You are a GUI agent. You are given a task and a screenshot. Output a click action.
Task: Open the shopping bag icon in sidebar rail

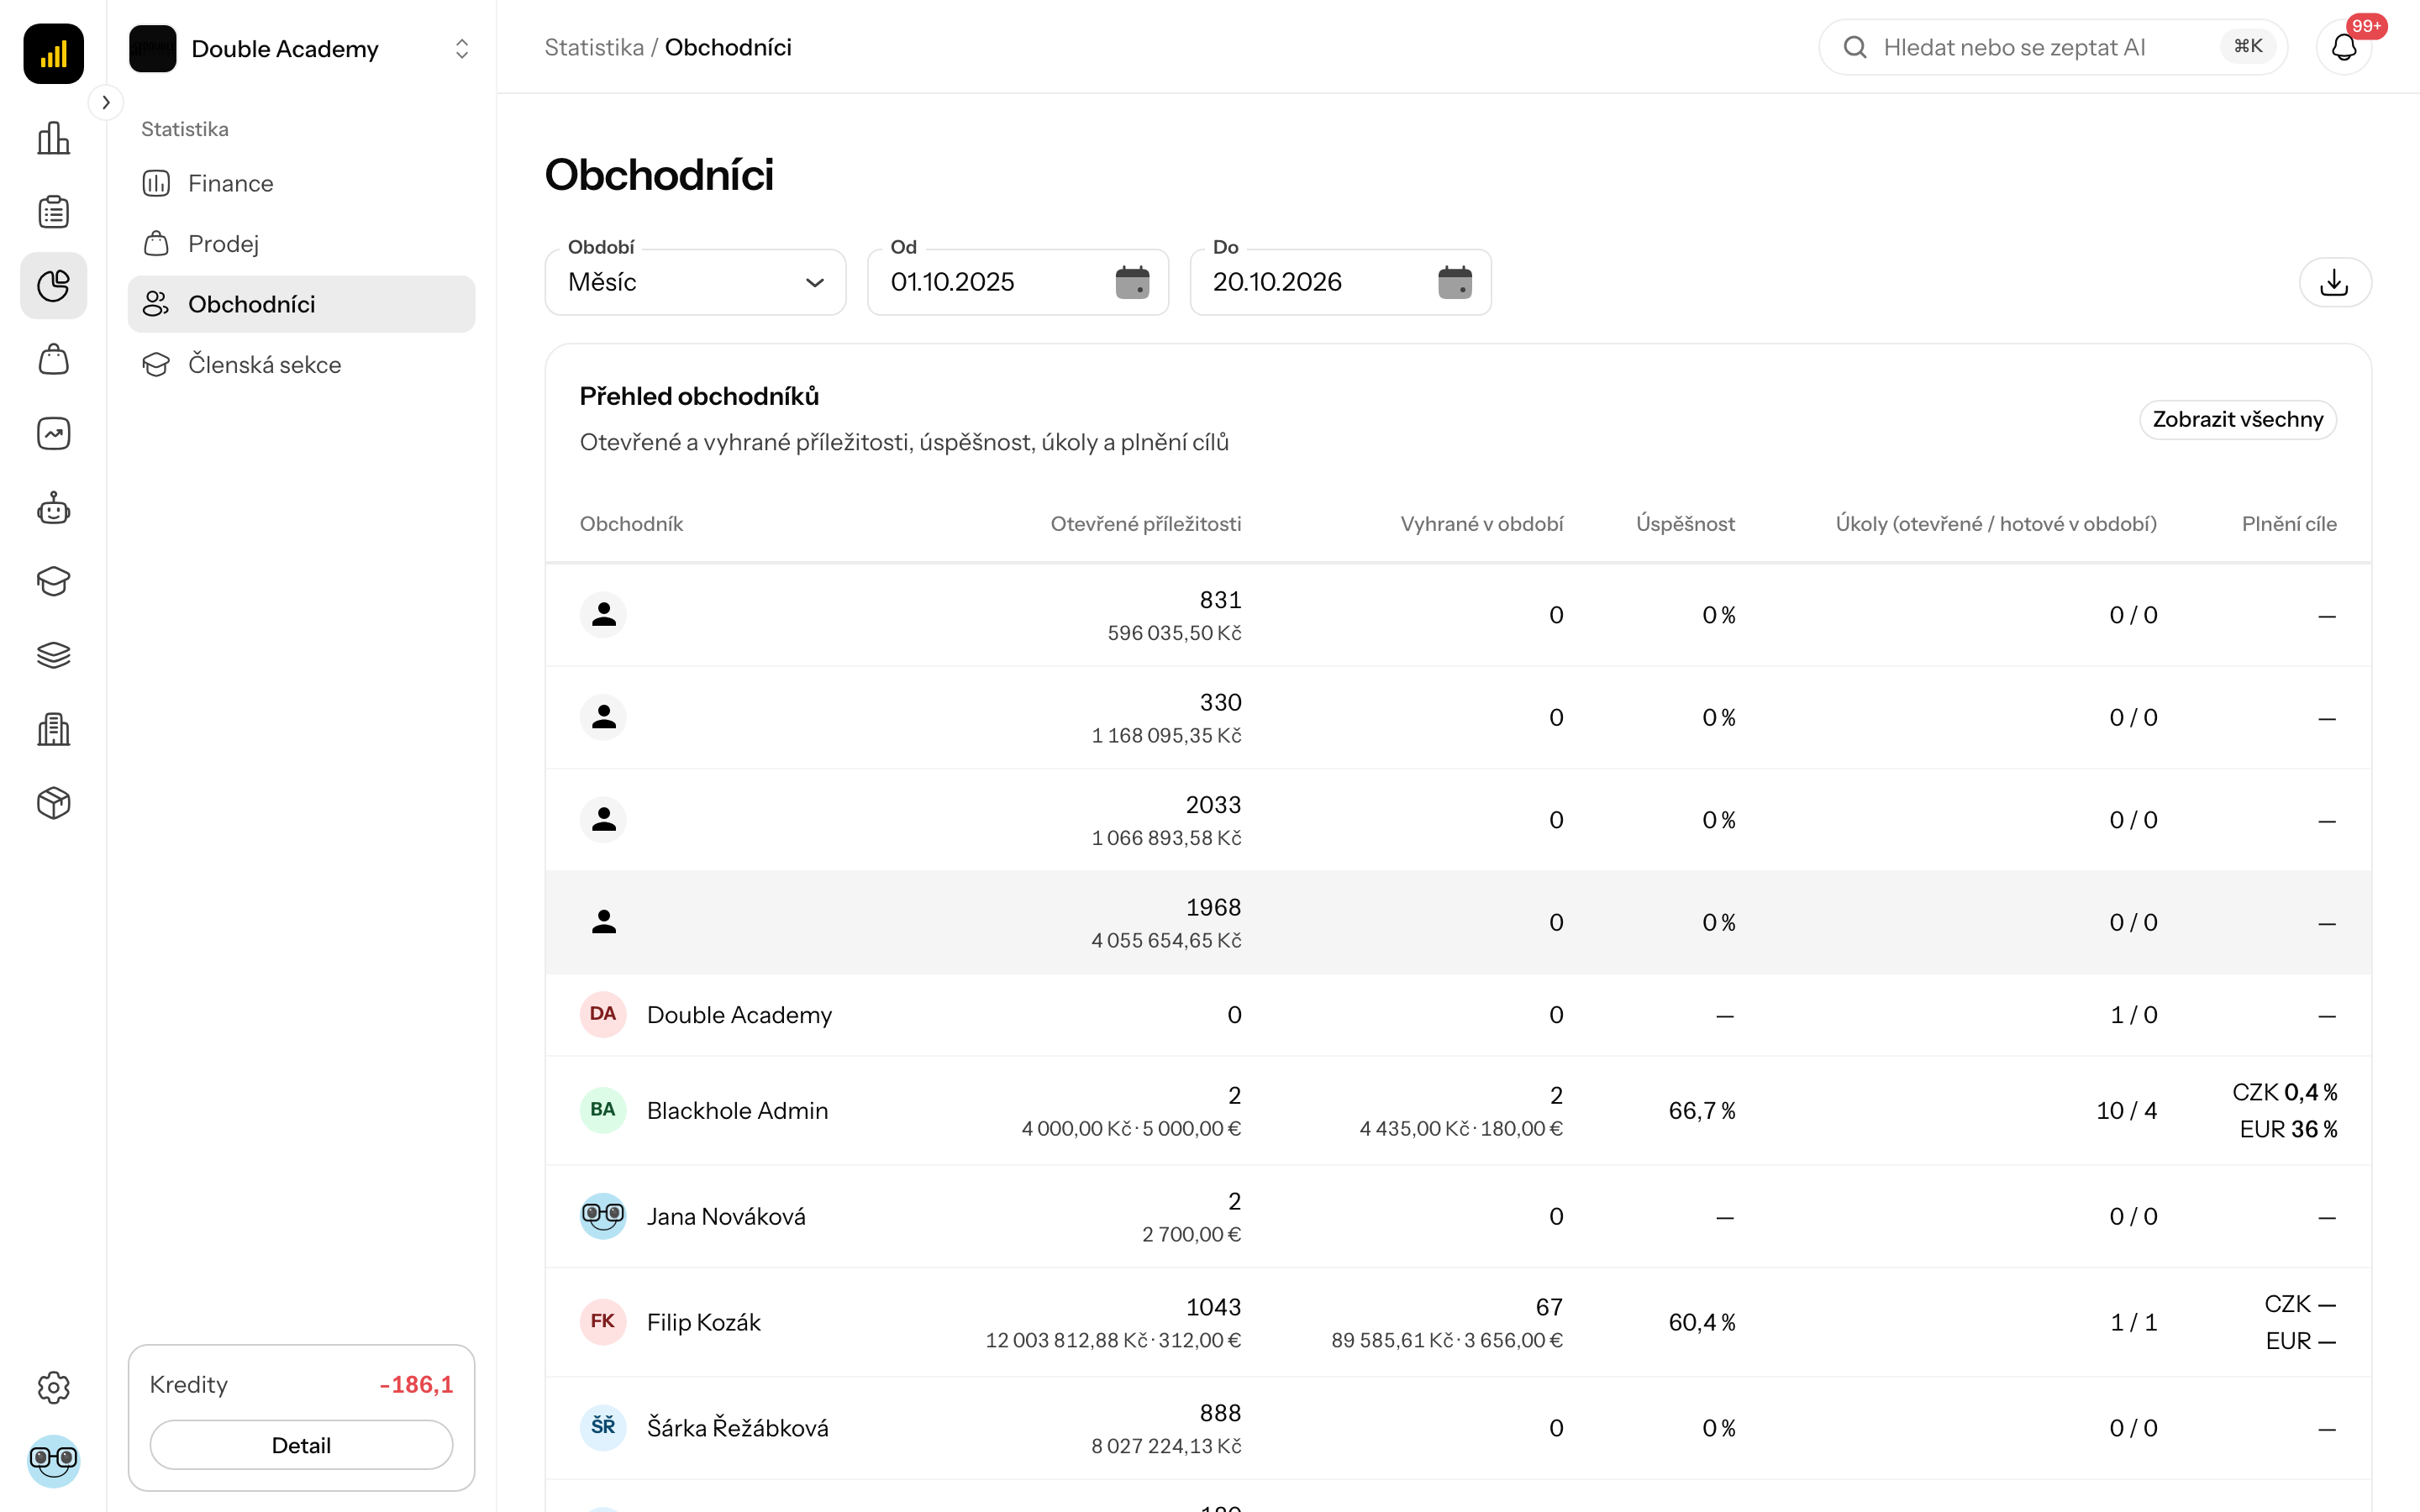click(53, 360)
